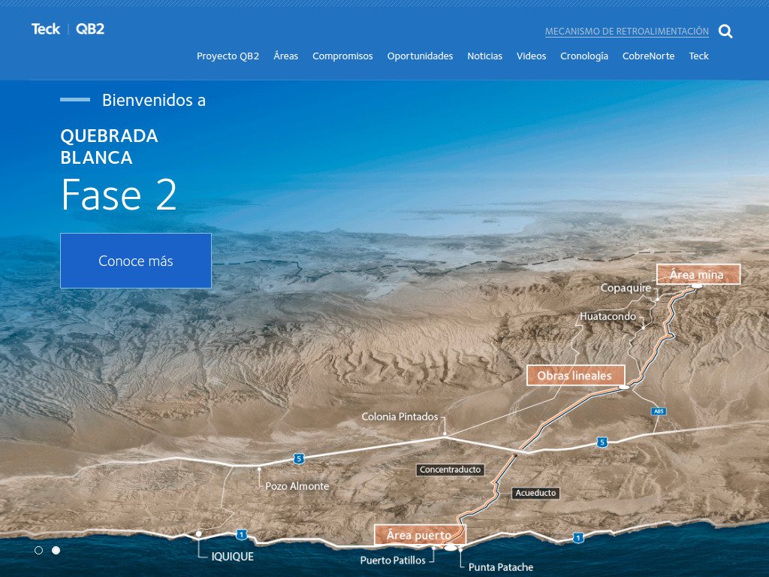This screenshot has height=577, width=769.
Task: Select the Área puerto map label
Action: [x=420, y=536]
